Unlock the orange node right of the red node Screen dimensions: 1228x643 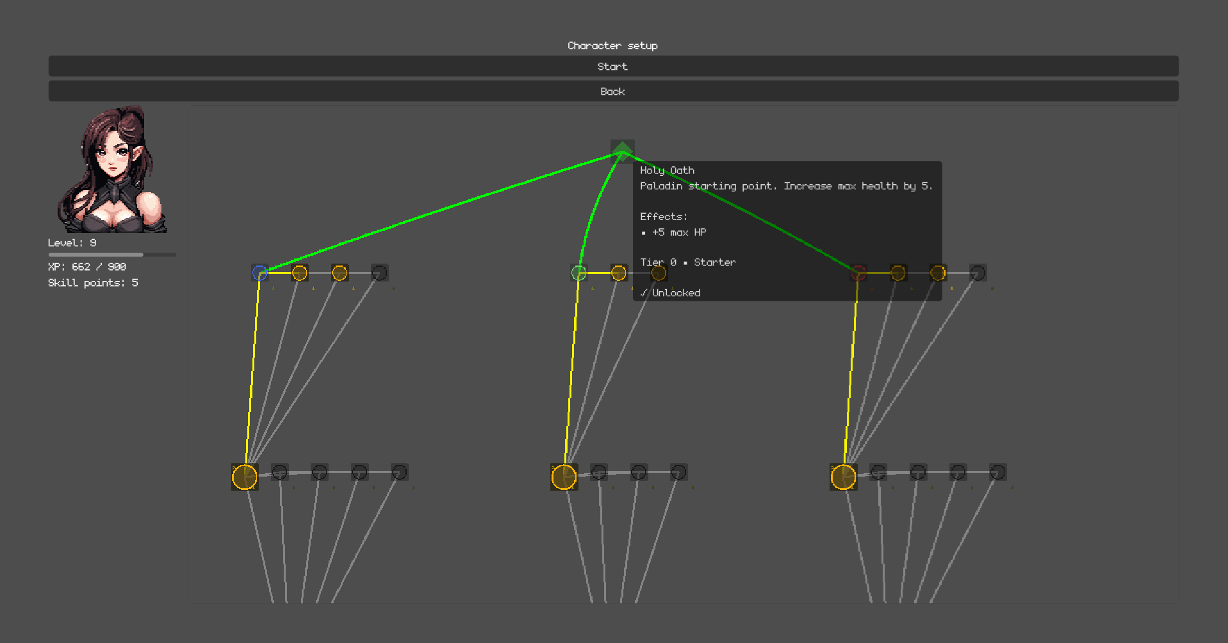coord(898,273)
